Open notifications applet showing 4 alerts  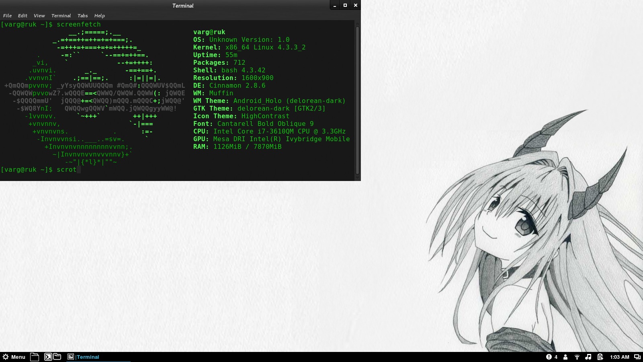(x=551, y=357)
